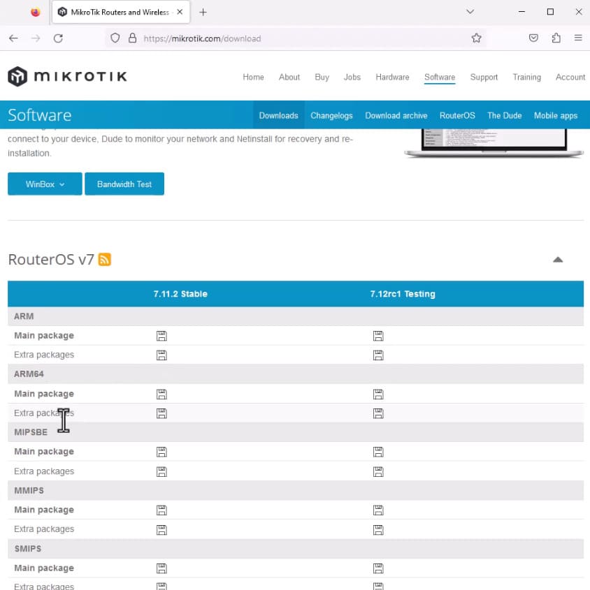
Task: Go back to the previous page
Action: tap(13, 38)
